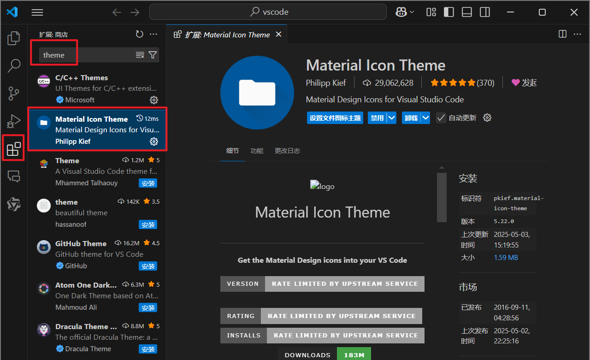Refresh the extensions list
The image size is (590, 360).
pyautogui.click(x=140, y=34)
